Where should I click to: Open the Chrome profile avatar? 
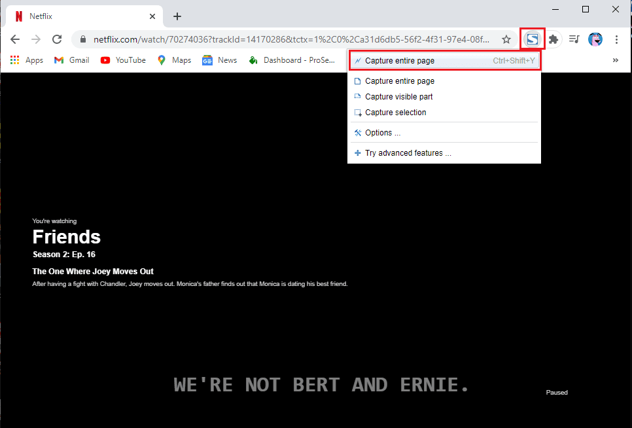point(595,39)
